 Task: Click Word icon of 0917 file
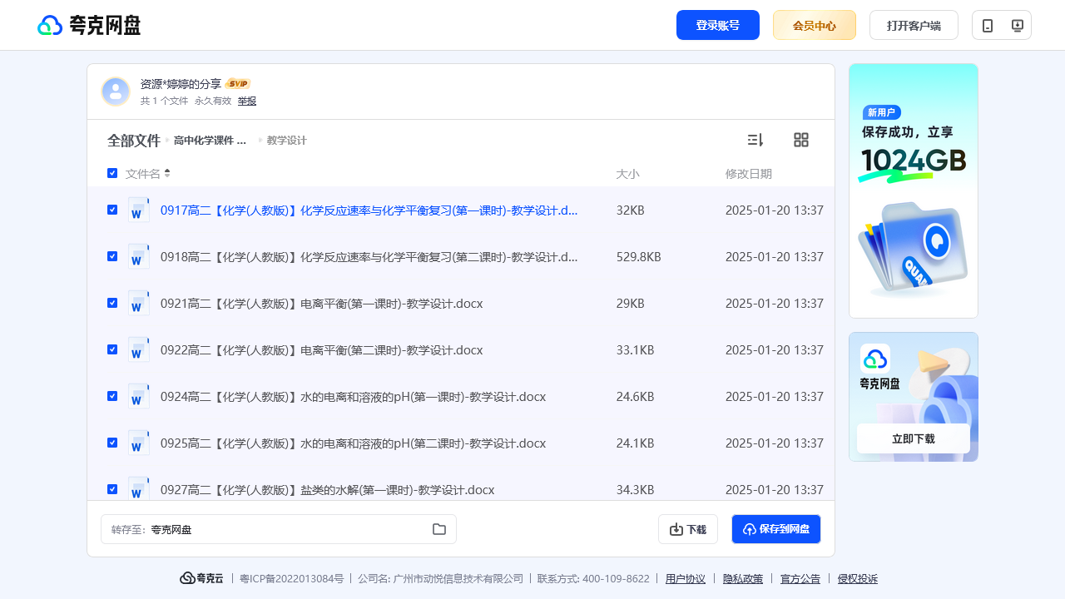(x=139, y=210)
